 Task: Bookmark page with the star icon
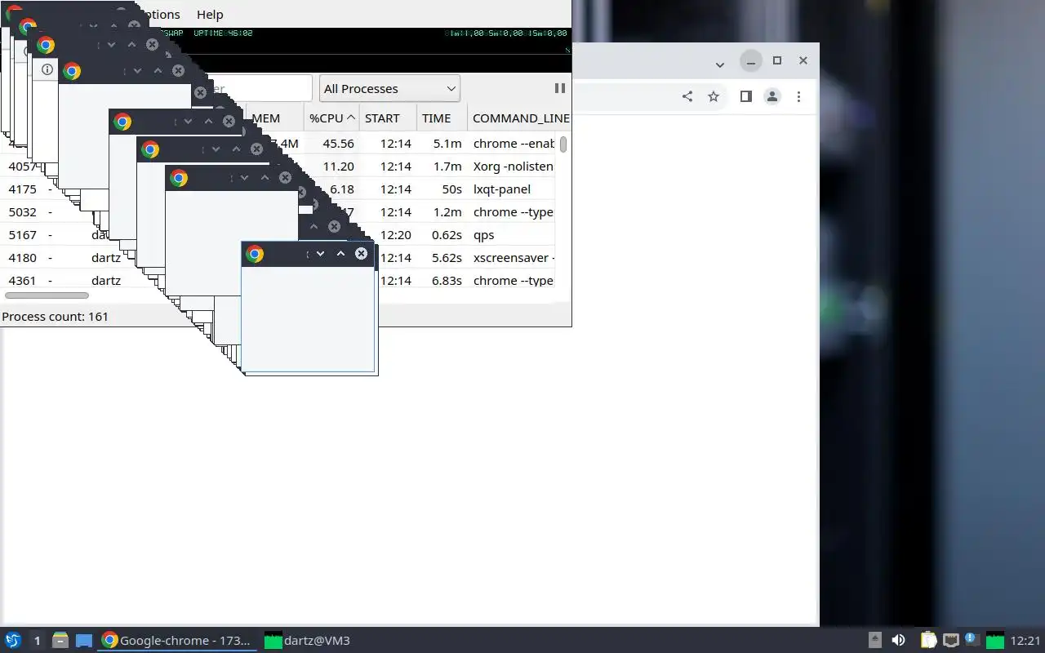pyautogui.click(x=714, y=96)
